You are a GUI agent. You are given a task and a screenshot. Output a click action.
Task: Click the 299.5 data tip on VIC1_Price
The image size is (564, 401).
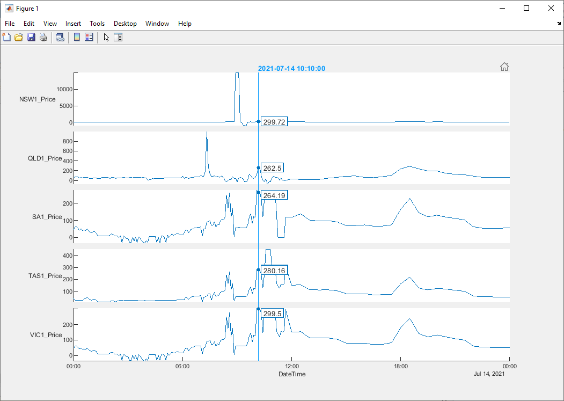click(x=272, y=313)
